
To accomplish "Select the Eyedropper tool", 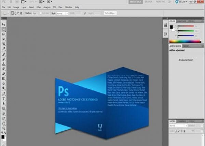I will [4, 49].
